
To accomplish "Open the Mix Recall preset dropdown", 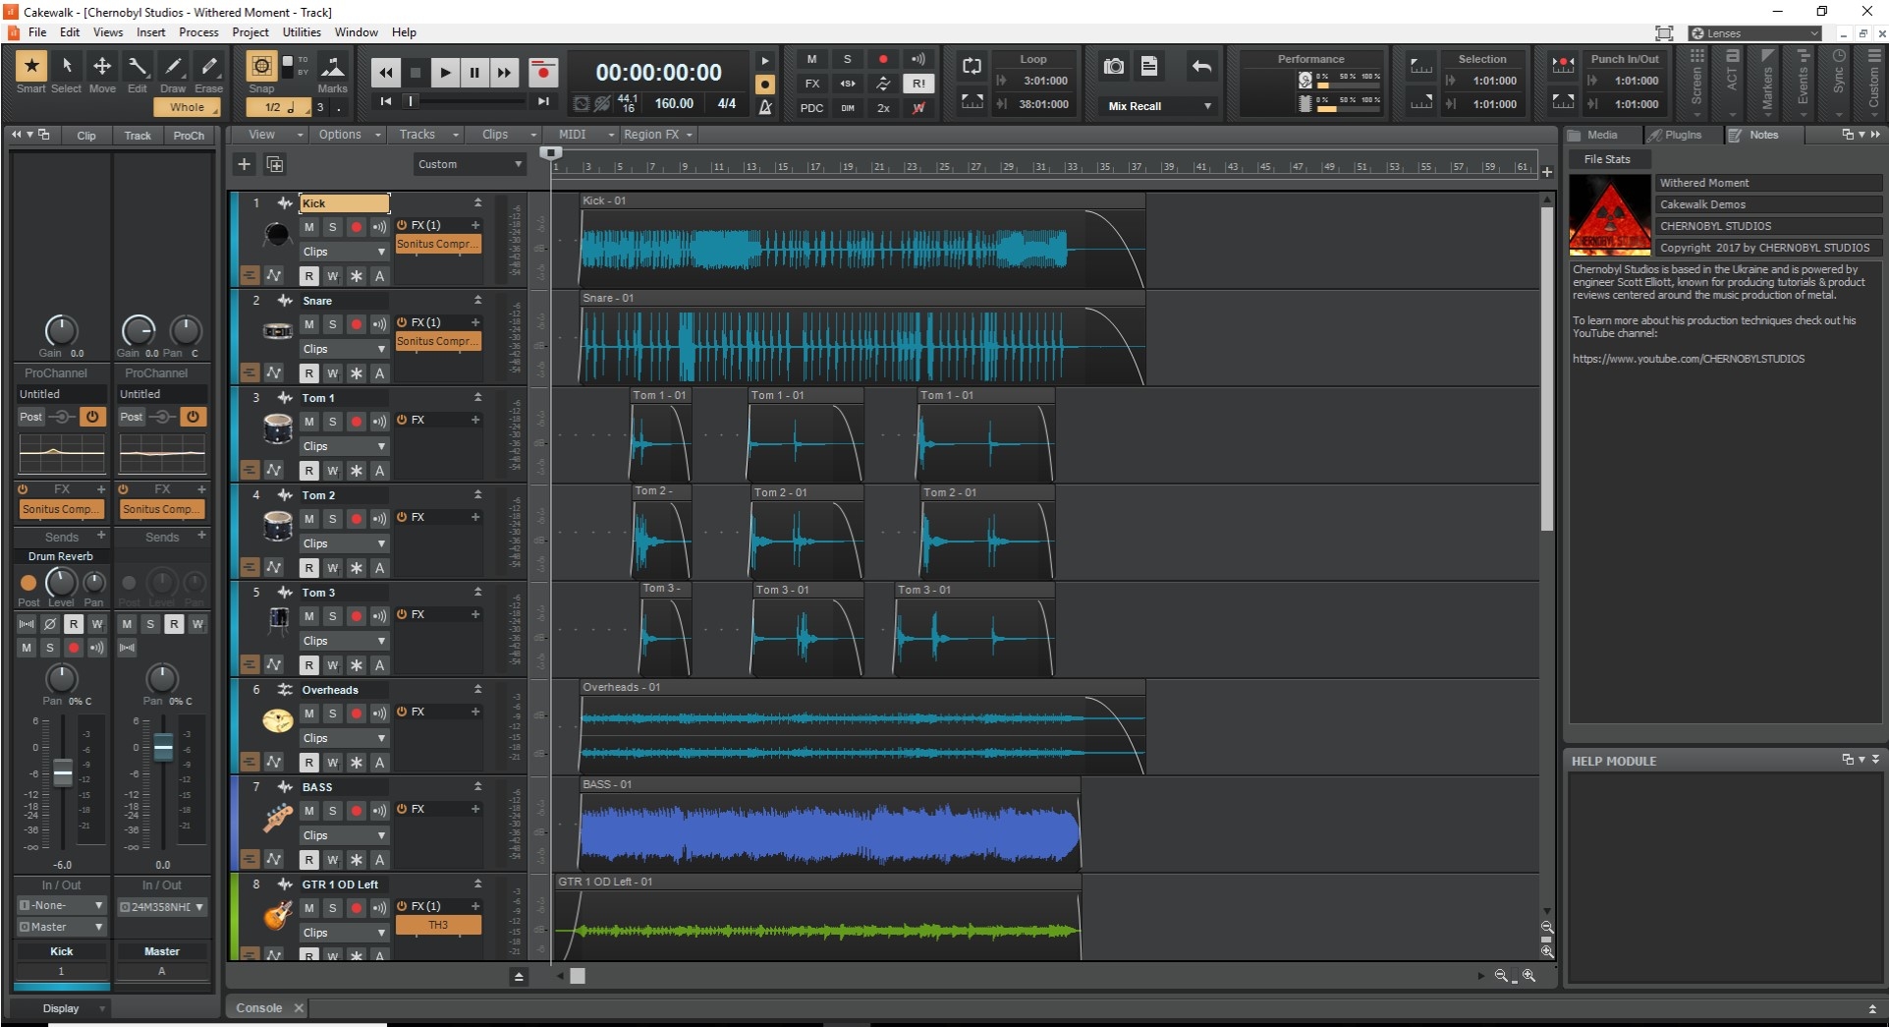I will (x=1159, y=106).
